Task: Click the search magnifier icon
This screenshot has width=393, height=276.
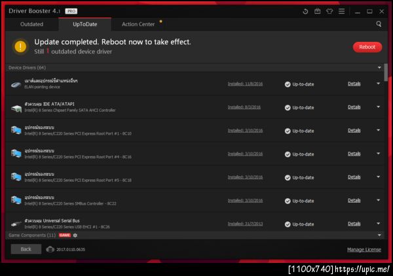Action: [379, 24]
